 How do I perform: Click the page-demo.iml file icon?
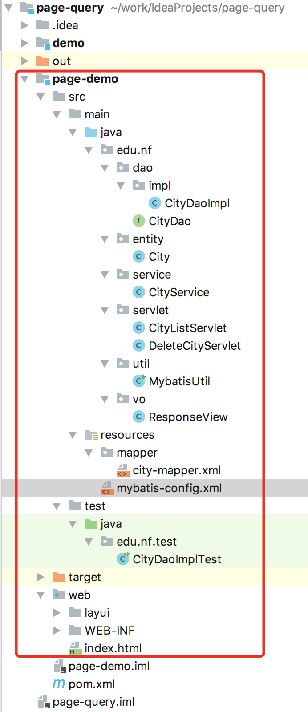point(59,666)
